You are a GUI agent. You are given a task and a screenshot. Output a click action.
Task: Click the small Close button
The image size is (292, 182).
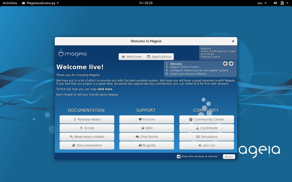click(229, 157)
